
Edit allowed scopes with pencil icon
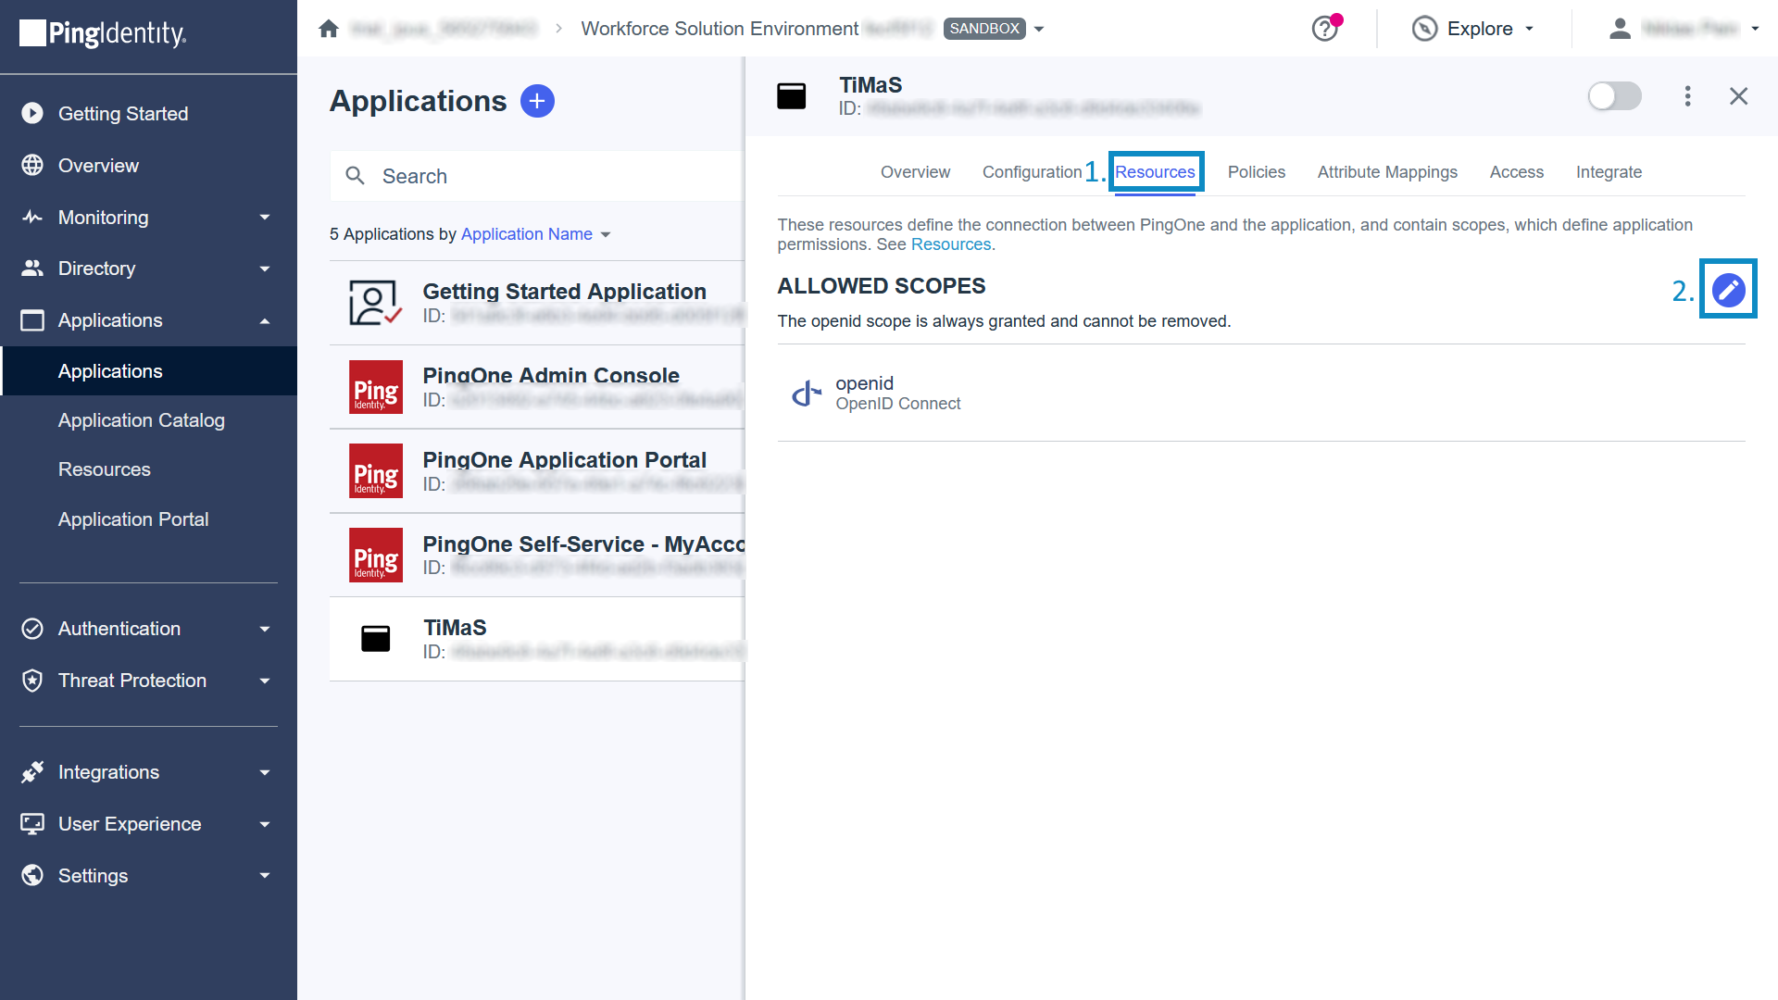click(1728, 290)
